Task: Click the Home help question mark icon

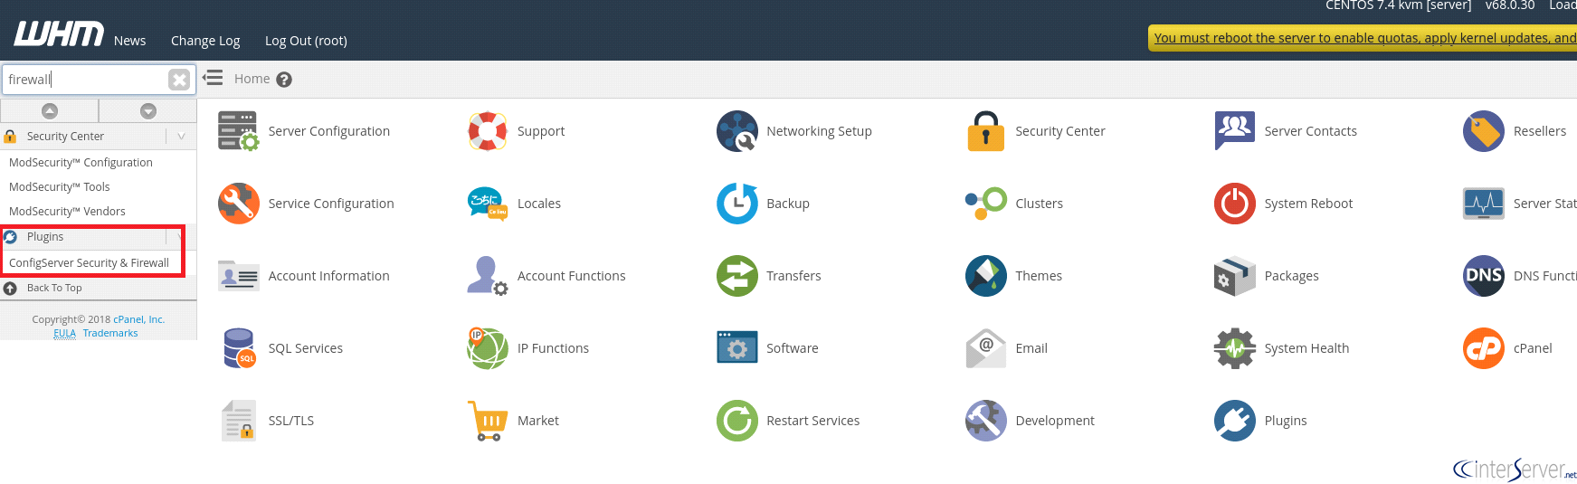Action: point(284,80)
